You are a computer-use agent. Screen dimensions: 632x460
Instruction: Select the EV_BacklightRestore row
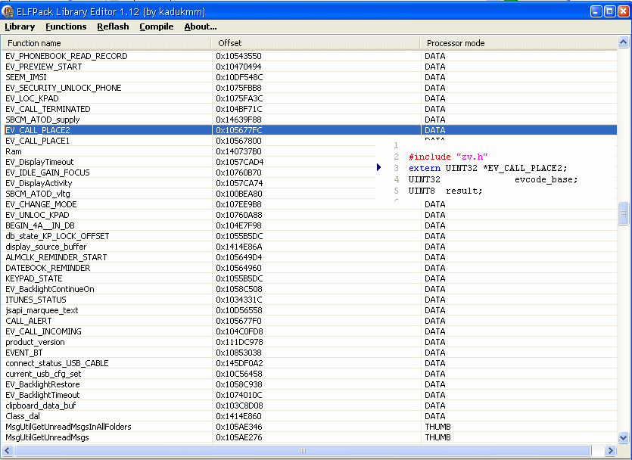309,384
